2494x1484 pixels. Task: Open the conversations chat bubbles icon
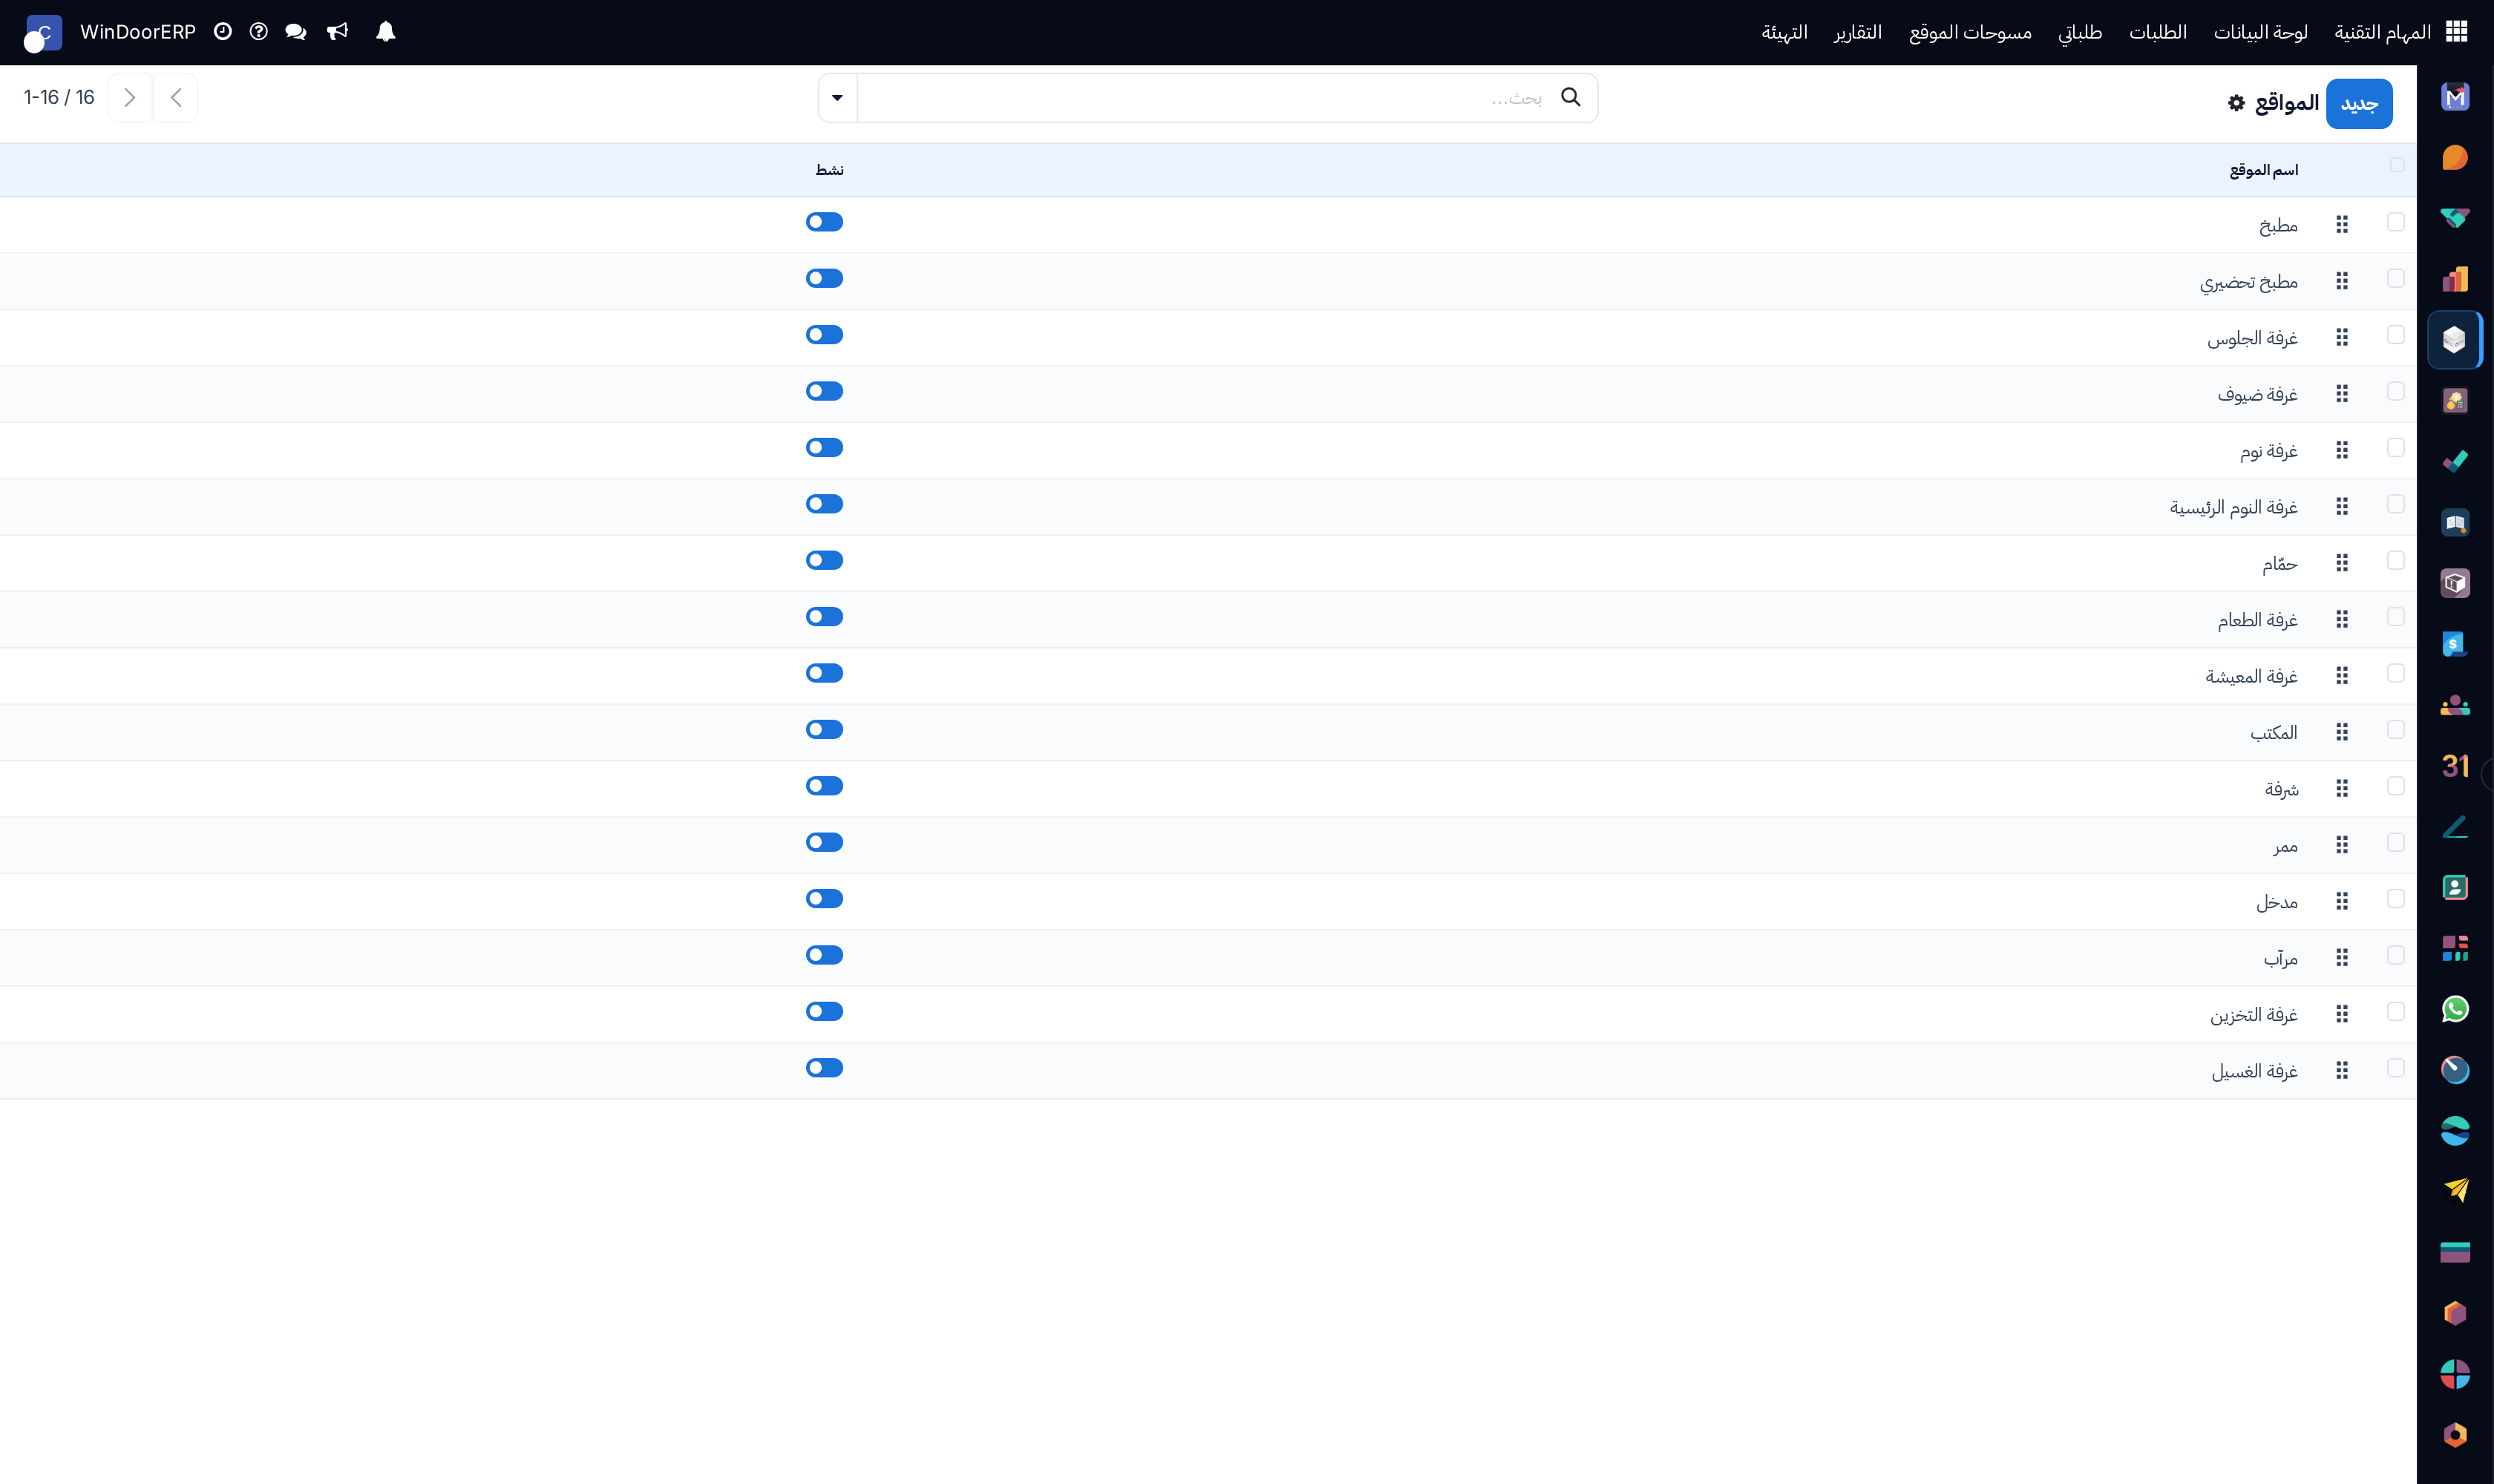295,32
